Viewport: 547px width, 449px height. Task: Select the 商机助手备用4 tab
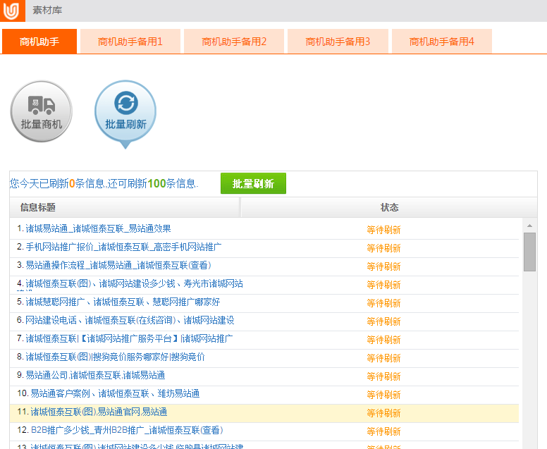[x=441, y=42]
